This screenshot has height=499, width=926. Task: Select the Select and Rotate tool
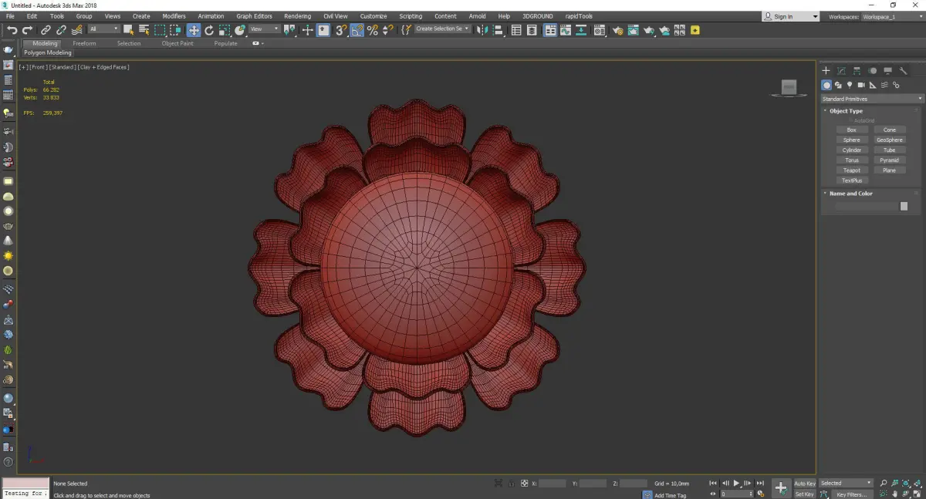tap(209, 30)
